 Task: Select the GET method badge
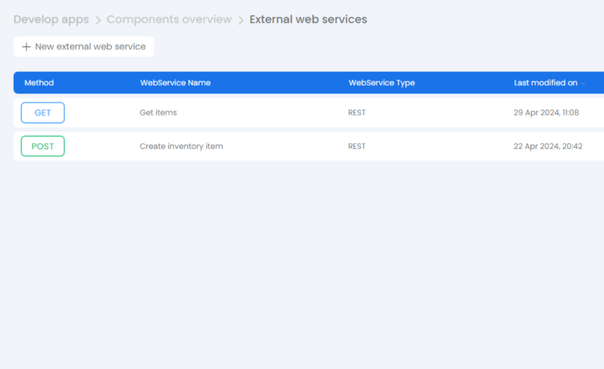pyautogui.click(x=42, y=112)
